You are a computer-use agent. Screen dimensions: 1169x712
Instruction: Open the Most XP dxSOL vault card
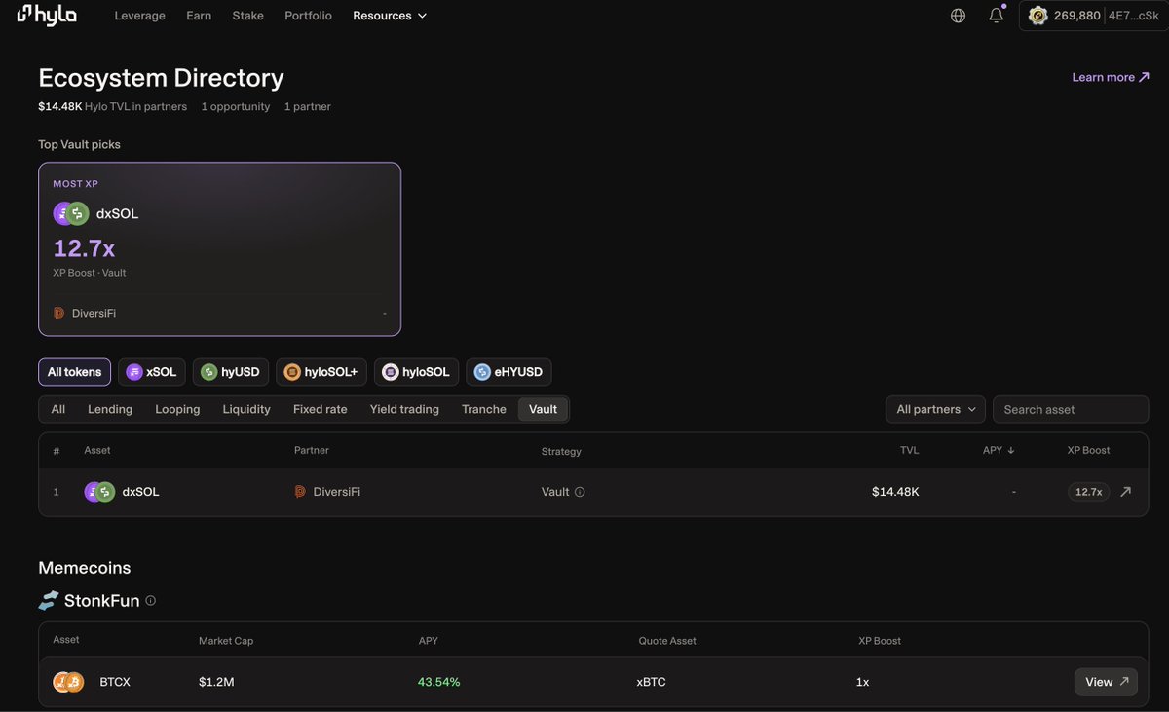(x=219, y=249)
